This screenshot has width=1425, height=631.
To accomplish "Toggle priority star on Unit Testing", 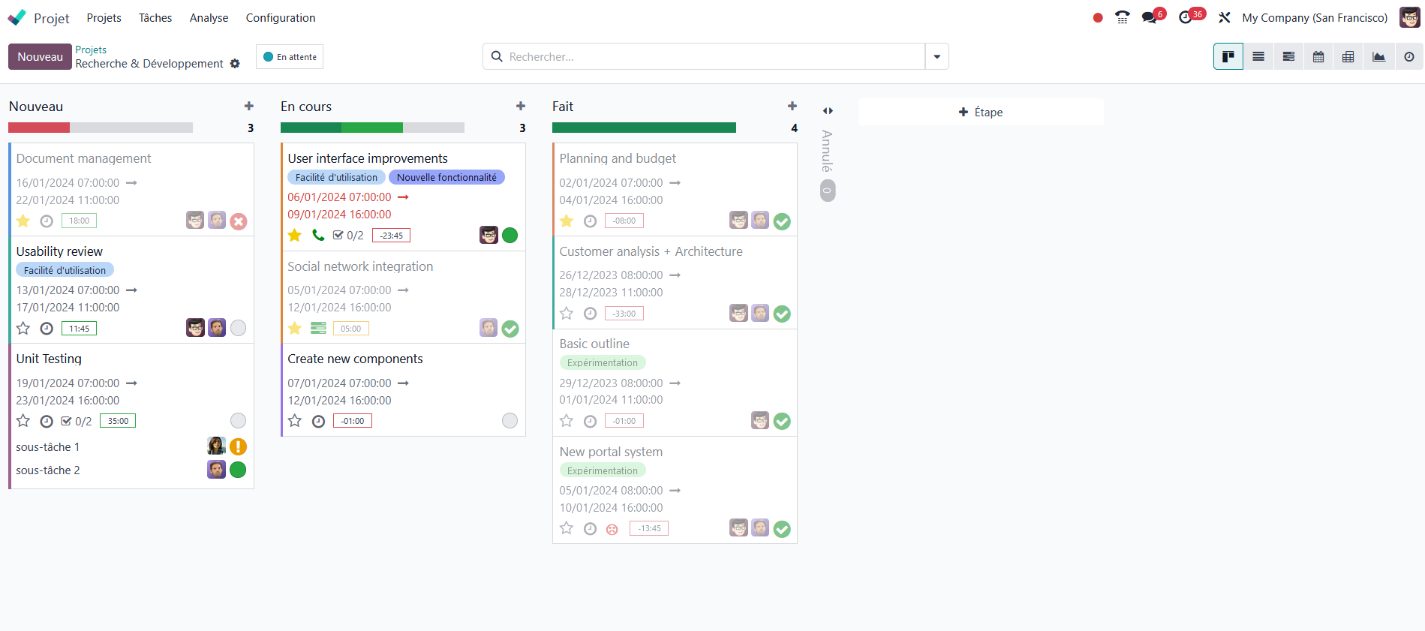I will coord(23,420).
